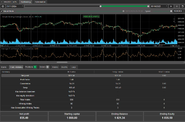Select the Profit factor row label
185x122 pixels.
(25, 79)
